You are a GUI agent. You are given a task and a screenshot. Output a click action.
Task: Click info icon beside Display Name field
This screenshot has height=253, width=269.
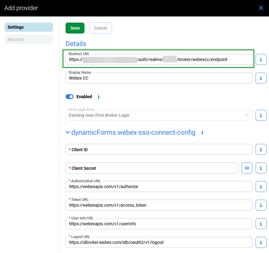pos(261,78)
